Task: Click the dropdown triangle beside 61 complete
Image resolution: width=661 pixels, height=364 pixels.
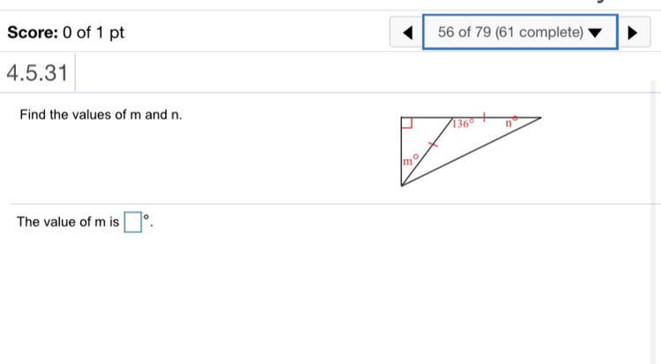Action: click(x=595, y=34)
